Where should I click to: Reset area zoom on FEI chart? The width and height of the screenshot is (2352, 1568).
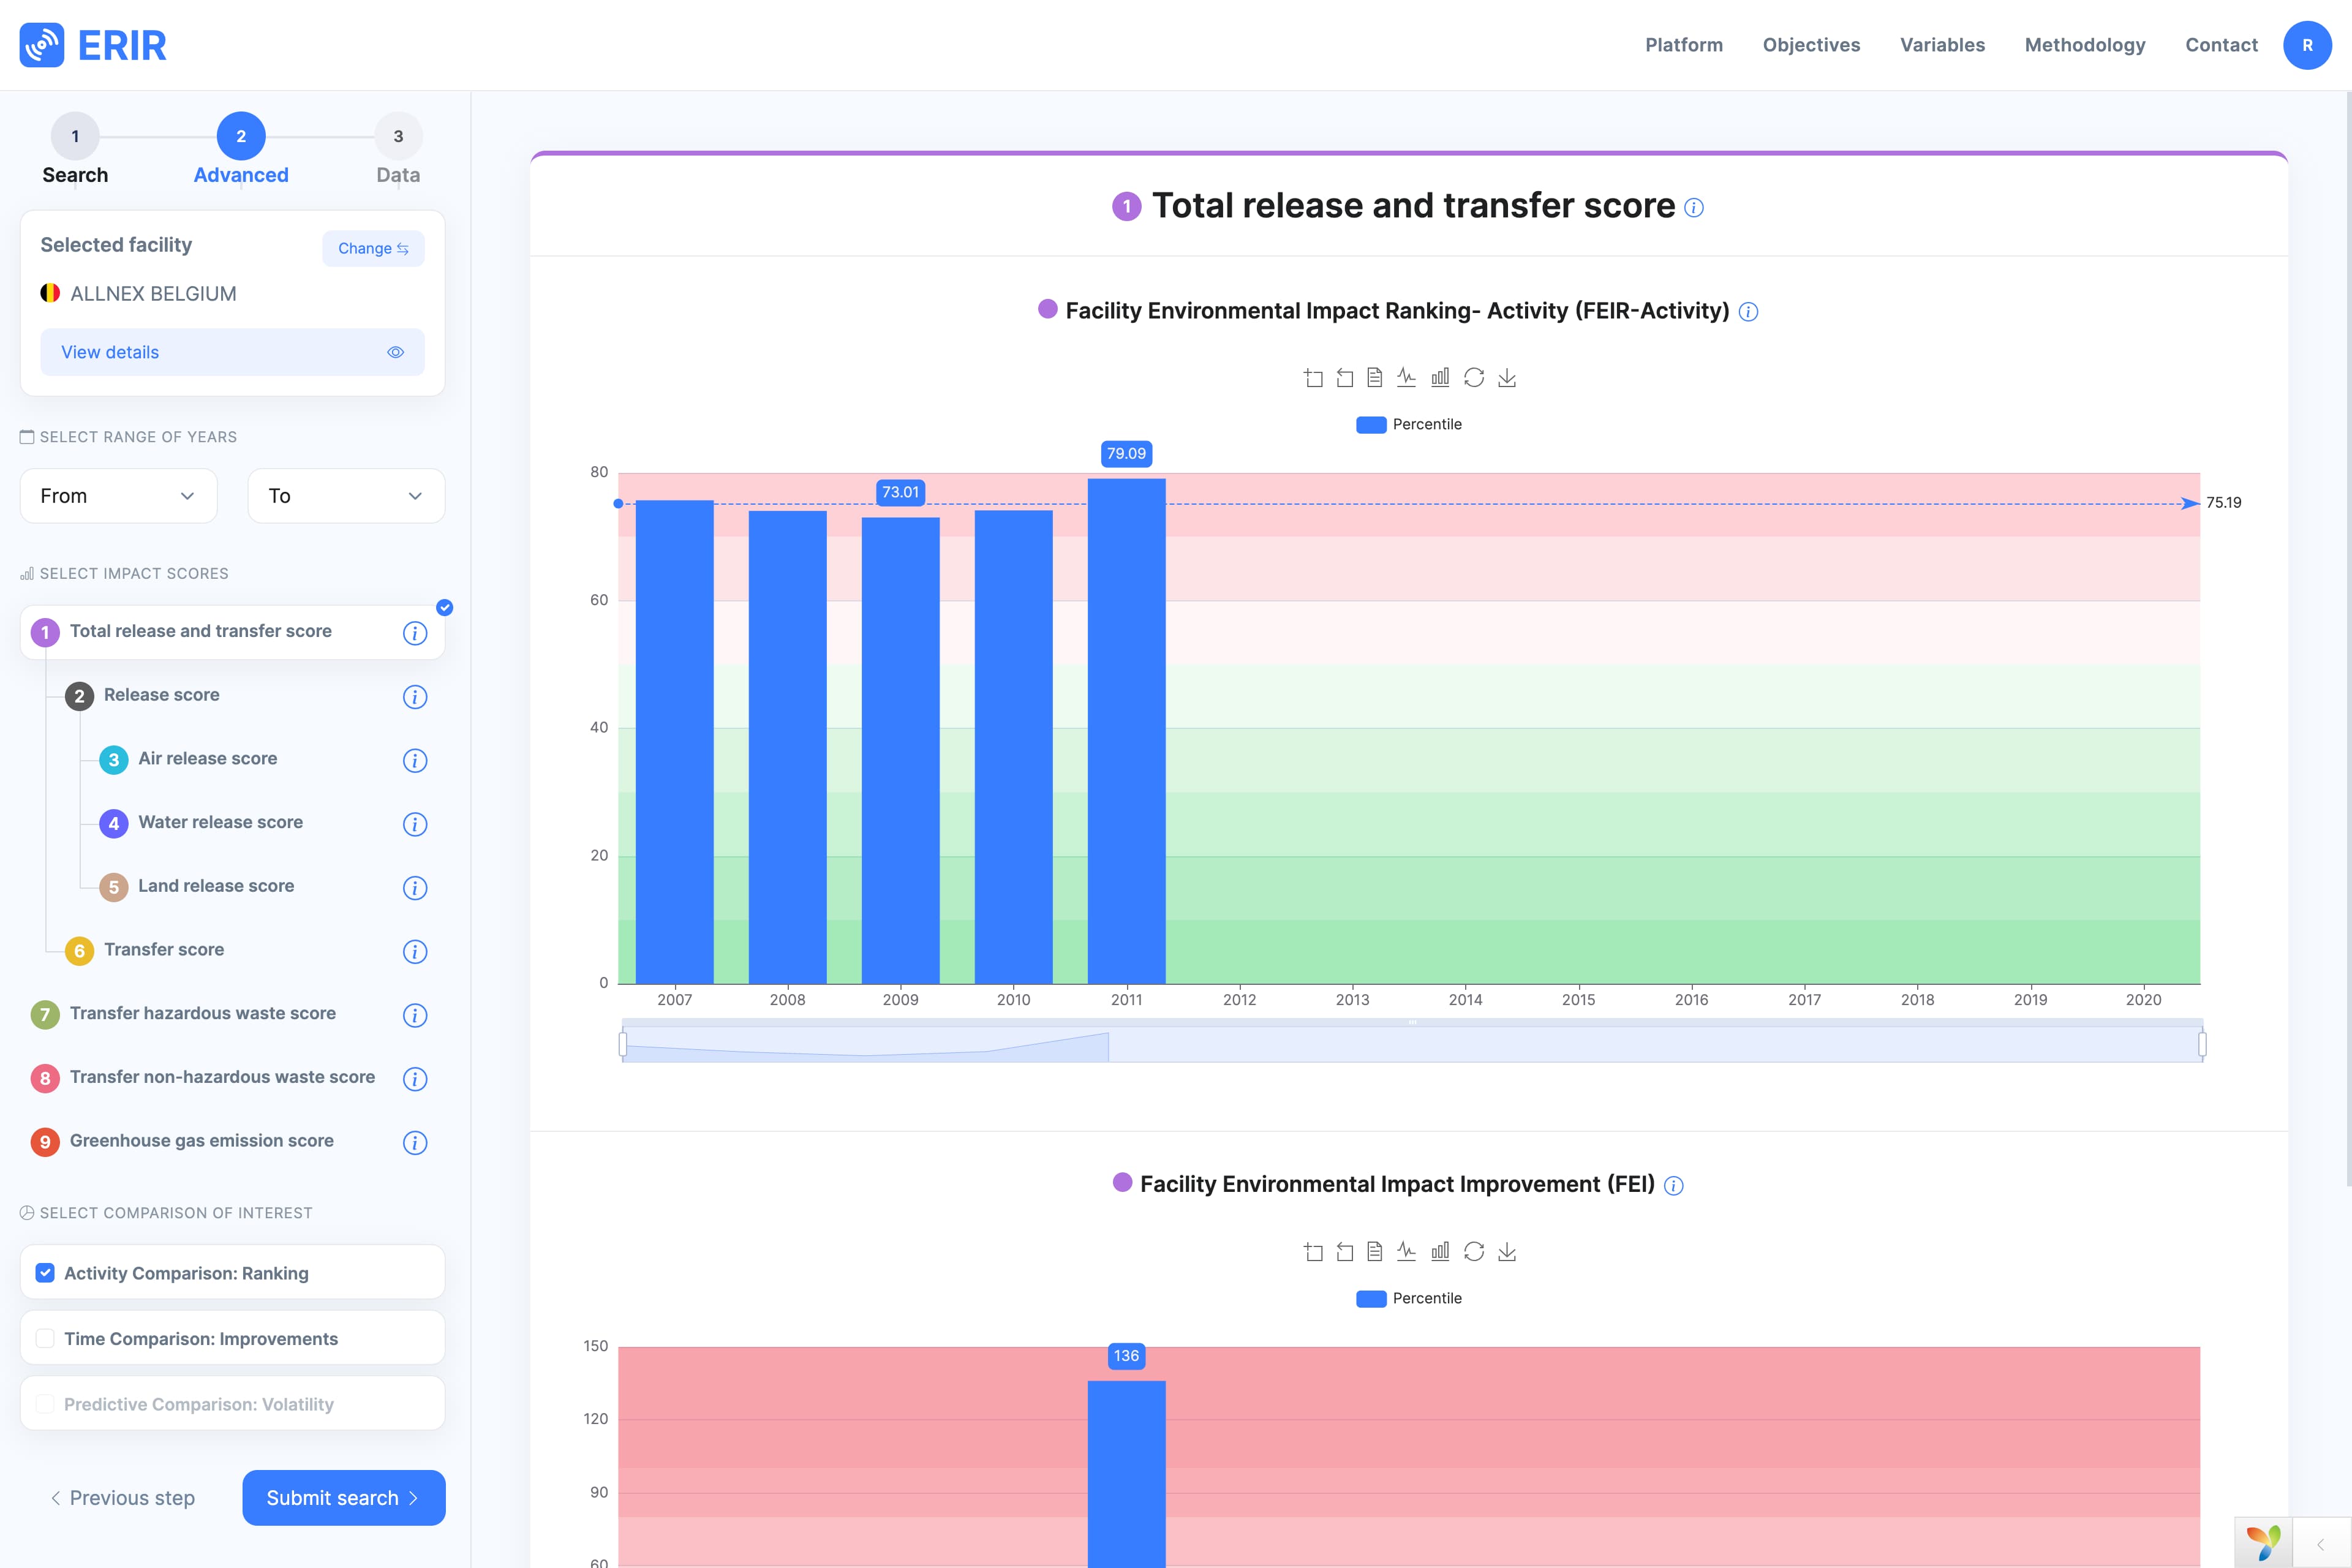pyautogui.click(x=1345, y=1251)
